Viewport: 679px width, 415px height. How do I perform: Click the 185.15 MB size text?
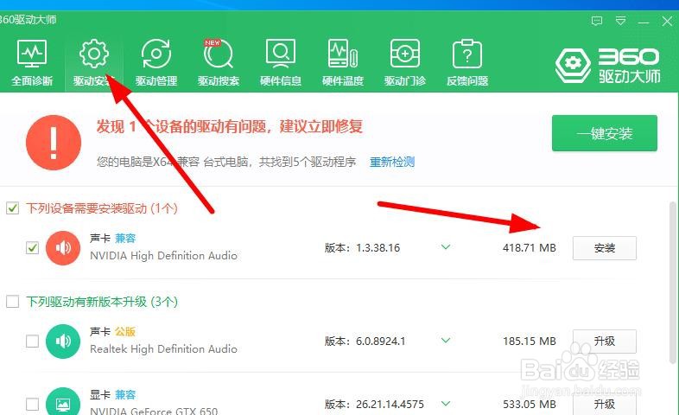(530, 342)
